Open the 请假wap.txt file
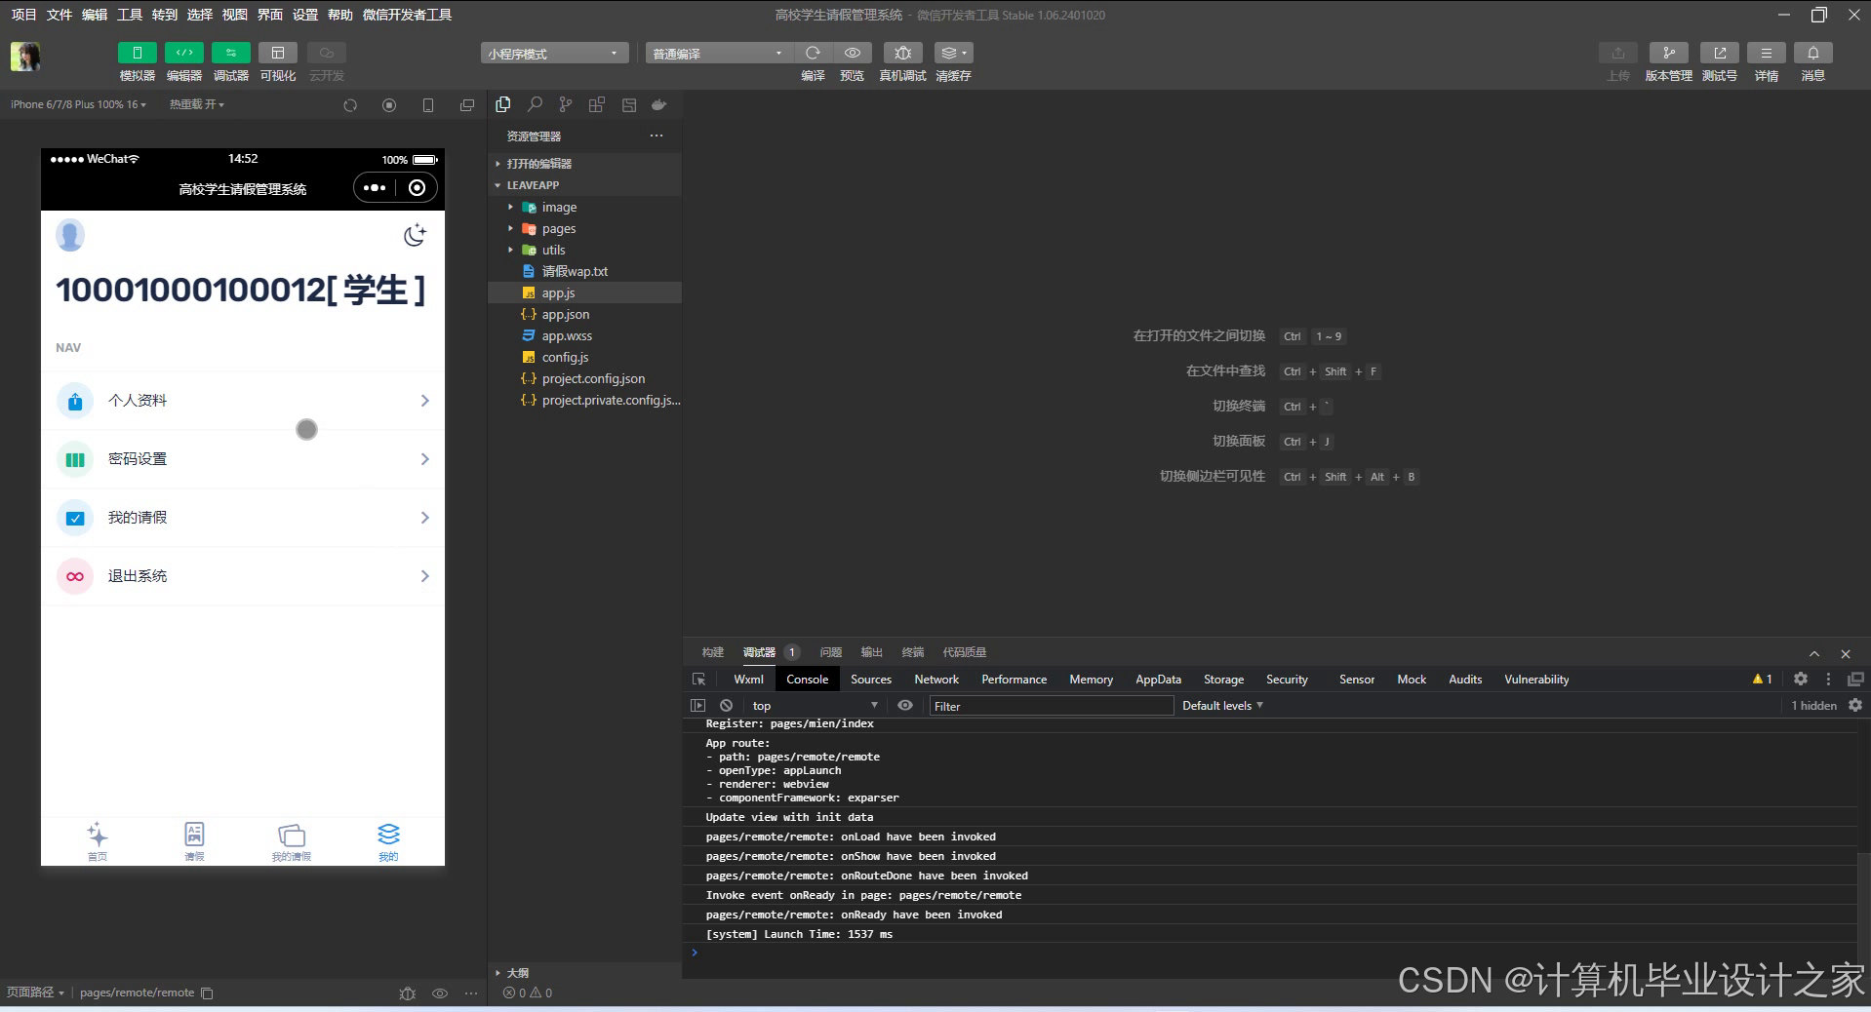This screenshot has width=1871, height=1012. (584, 271)
